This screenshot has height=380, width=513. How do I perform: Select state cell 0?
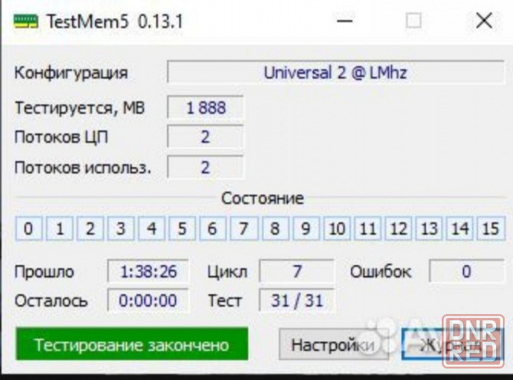pyautogui.click(x=28, y=228)
